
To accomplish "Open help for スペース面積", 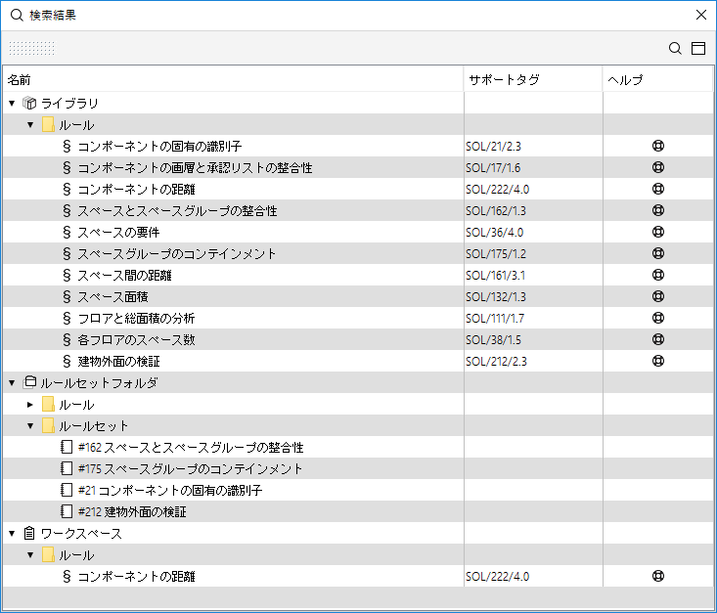I will pyautogui.click(x=658, y=296).
